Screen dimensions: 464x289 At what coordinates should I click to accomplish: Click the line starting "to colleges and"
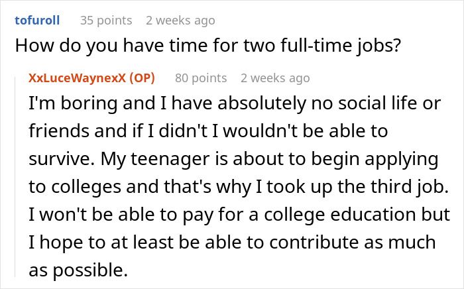[239, 187]
